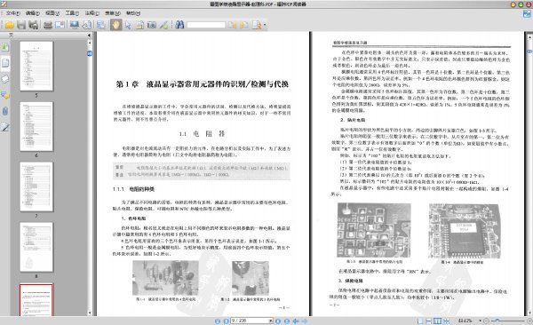Click the zoom out minus button

[x=486, y=321]
